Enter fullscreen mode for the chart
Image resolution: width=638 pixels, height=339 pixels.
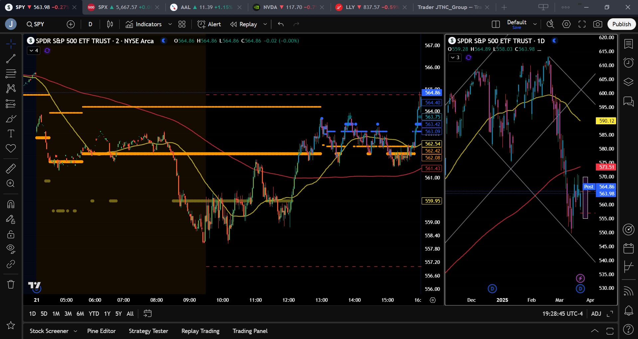point(582,24)
